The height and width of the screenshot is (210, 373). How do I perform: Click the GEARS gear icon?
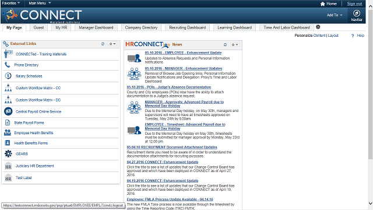coord(8,153)
